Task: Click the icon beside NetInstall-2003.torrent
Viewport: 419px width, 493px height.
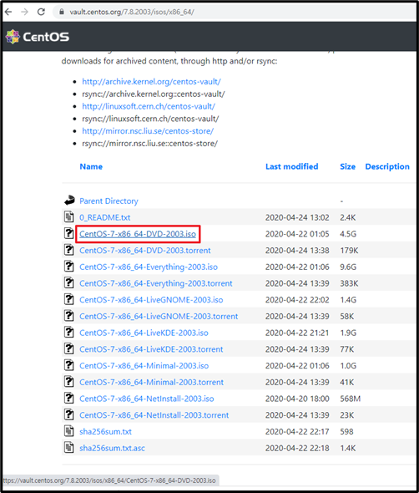Action: click(69, 414)
